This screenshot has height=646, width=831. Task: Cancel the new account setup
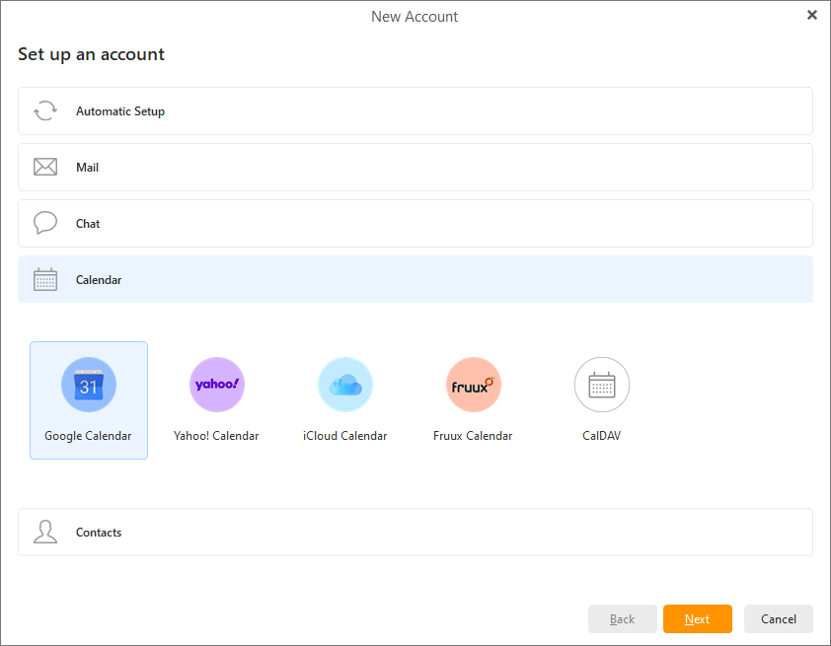tap(779, 619)
